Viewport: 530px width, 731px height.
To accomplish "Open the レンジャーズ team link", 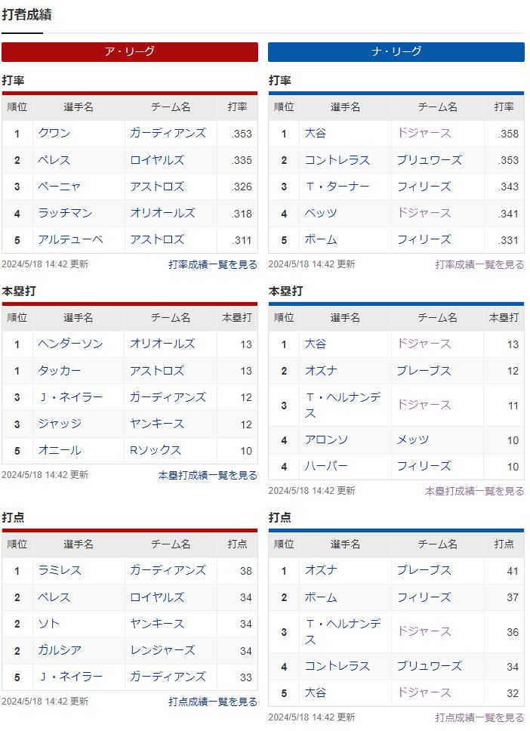I will point(162,650).
